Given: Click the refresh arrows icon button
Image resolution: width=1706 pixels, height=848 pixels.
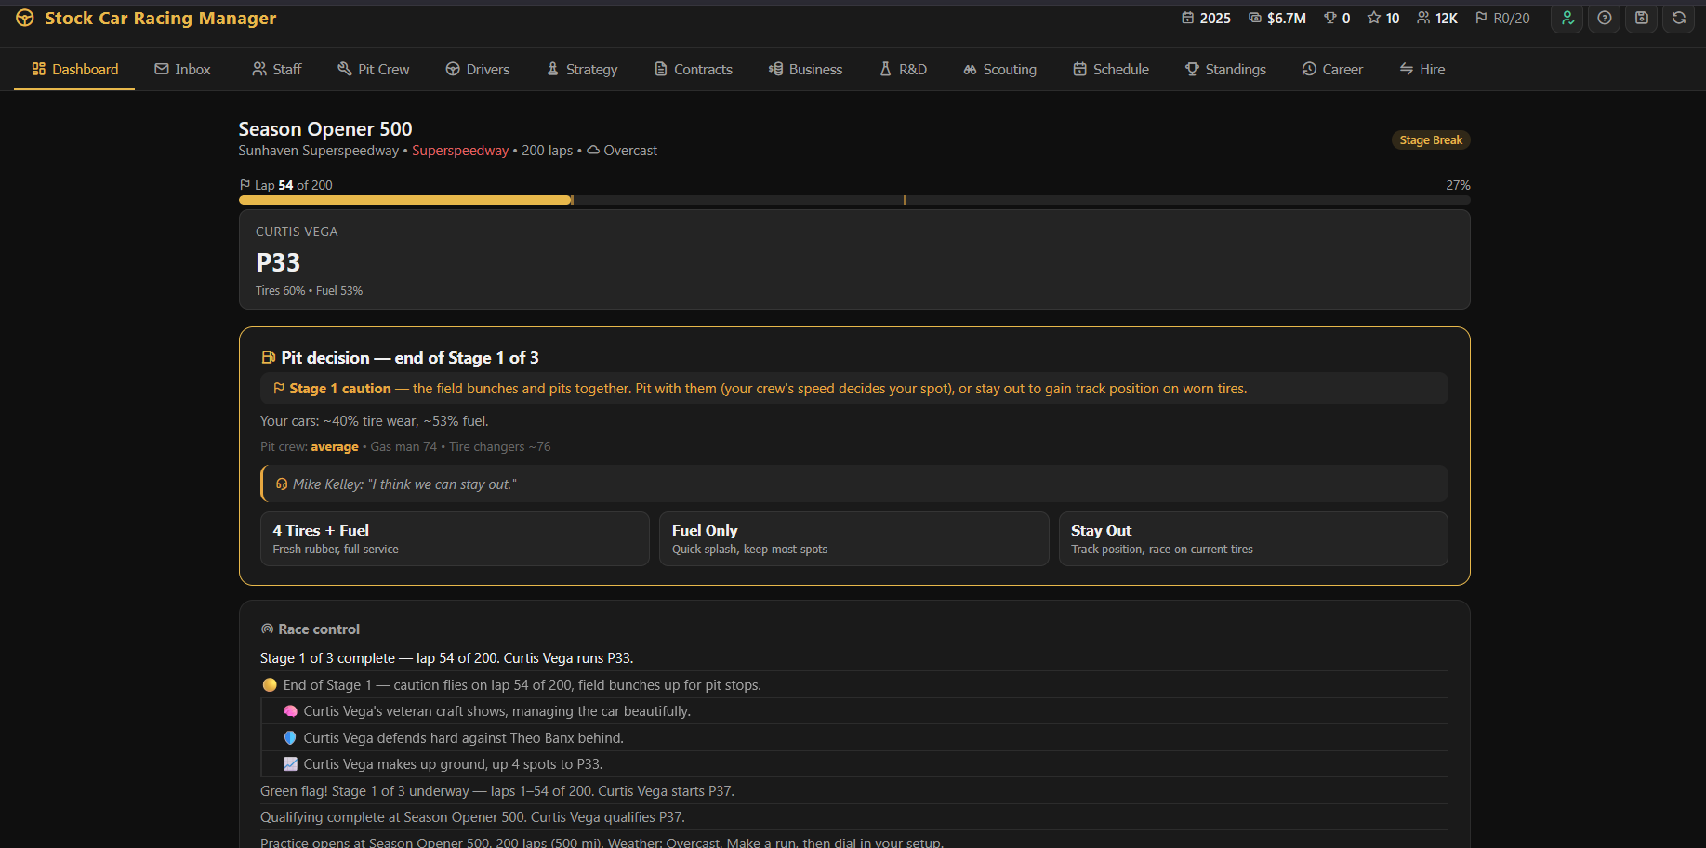Looking at the screenshot, I should pos(1679,18).
